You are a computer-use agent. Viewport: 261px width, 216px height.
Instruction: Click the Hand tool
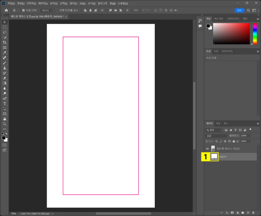click(5, 119)
